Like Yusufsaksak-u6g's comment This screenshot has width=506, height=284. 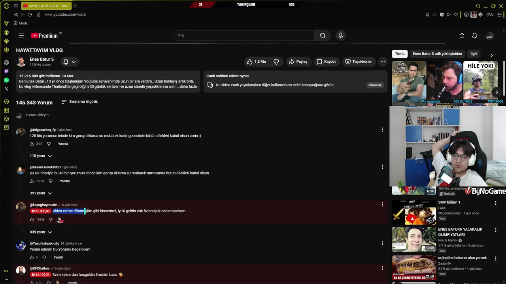(x=32, y=258)
